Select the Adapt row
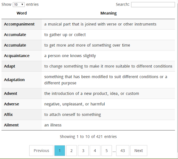This screenshot has width=178, height=159. (88, 66)
